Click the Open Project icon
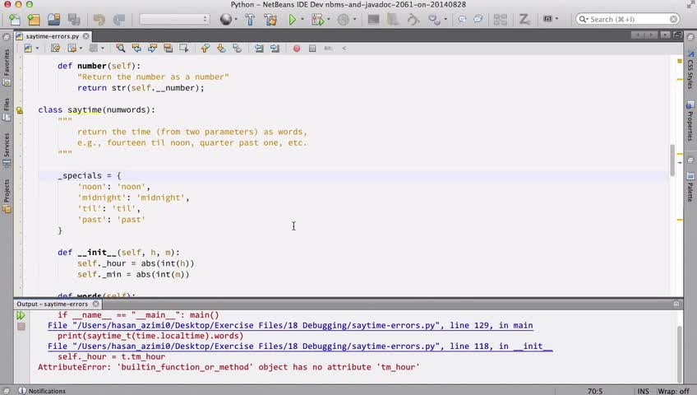697x395 pixels. (x=53, y=20)
